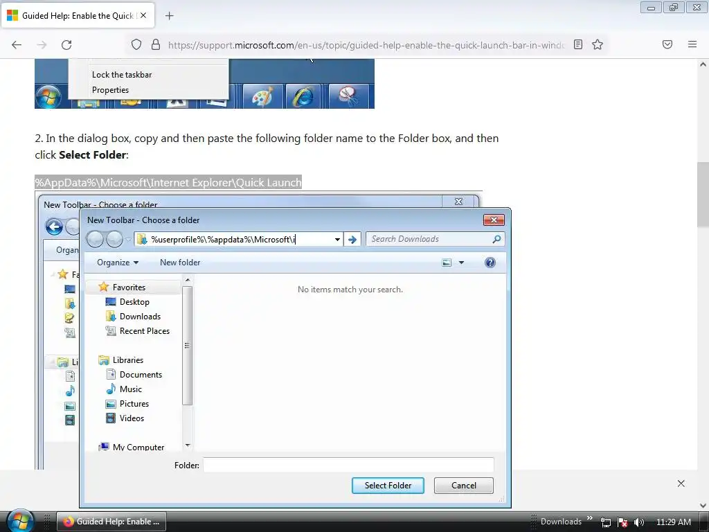Image resolution: width=709 pixels, height=532 pixels.
Task: Click the page scrollbar up arrow
Action: click(x=703, y=64)
